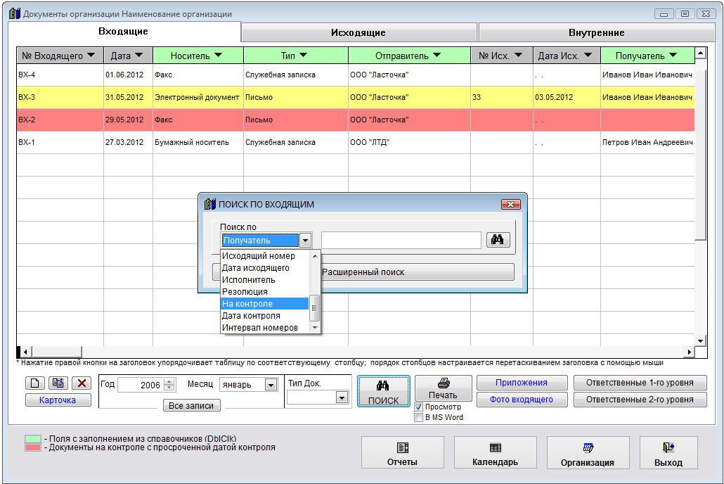The image size is (724, 484).
Task: Switch to the Внутренние tab
Action: [596, 32]
